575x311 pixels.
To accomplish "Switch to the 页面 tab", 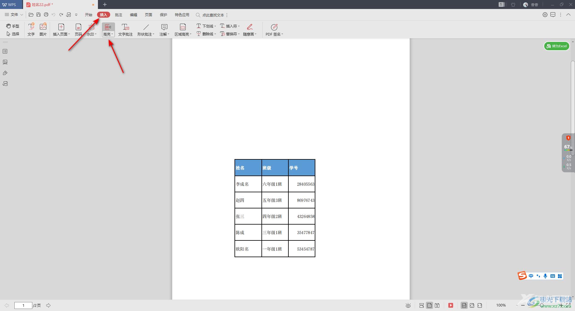I will pyautogui.click(x=149, y=15).
